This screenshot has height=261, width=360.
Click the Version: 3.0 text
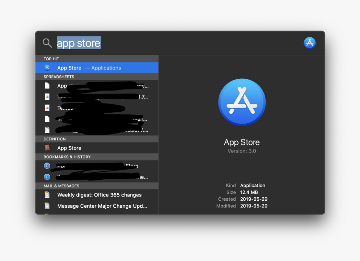click(x=242, y=151)
